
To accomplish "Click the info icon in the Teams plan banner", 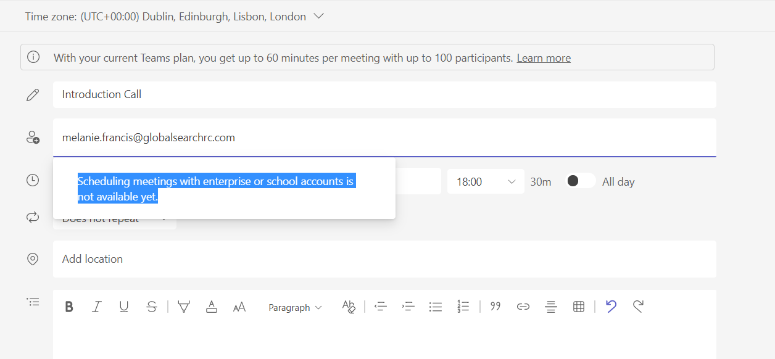I will click(33, 57).
